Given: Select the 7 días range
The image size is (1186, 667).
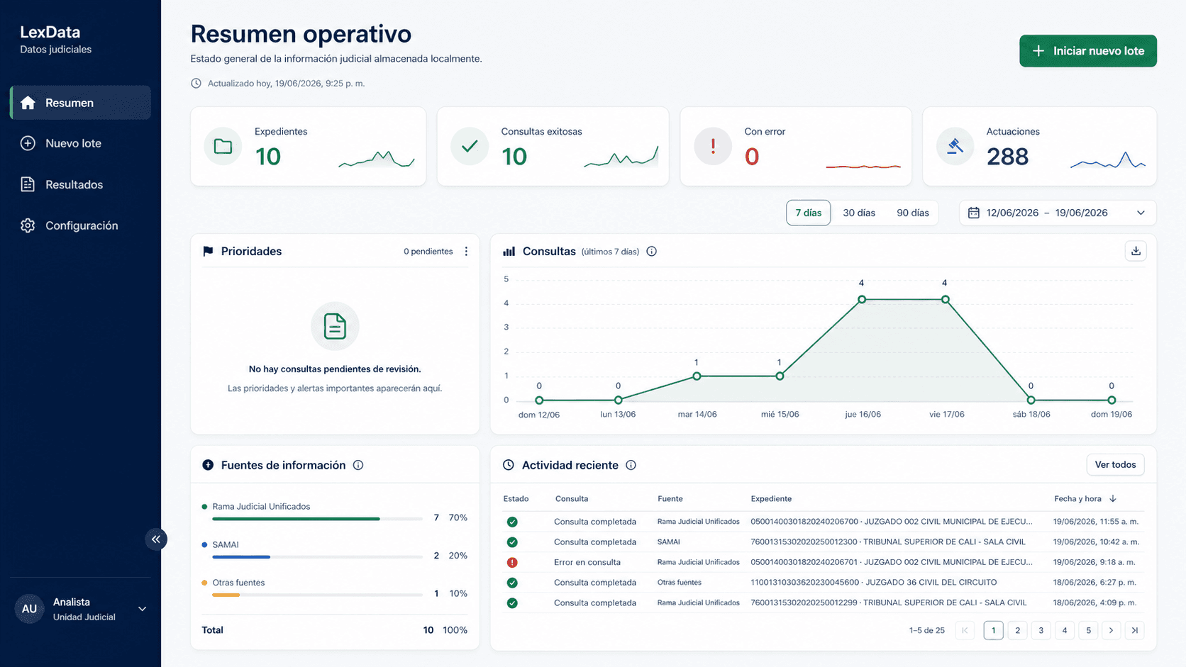Looking at the screenshot, I should [808, 213].
